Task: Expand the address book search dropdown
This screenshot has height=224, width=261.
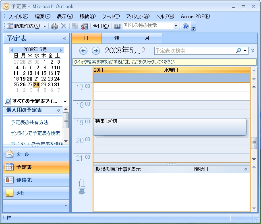Action: 176,26
